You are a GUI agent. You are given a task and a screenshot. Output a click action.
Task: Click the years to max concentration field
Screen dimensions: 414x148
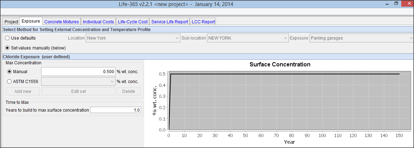[x=116, y=110]
